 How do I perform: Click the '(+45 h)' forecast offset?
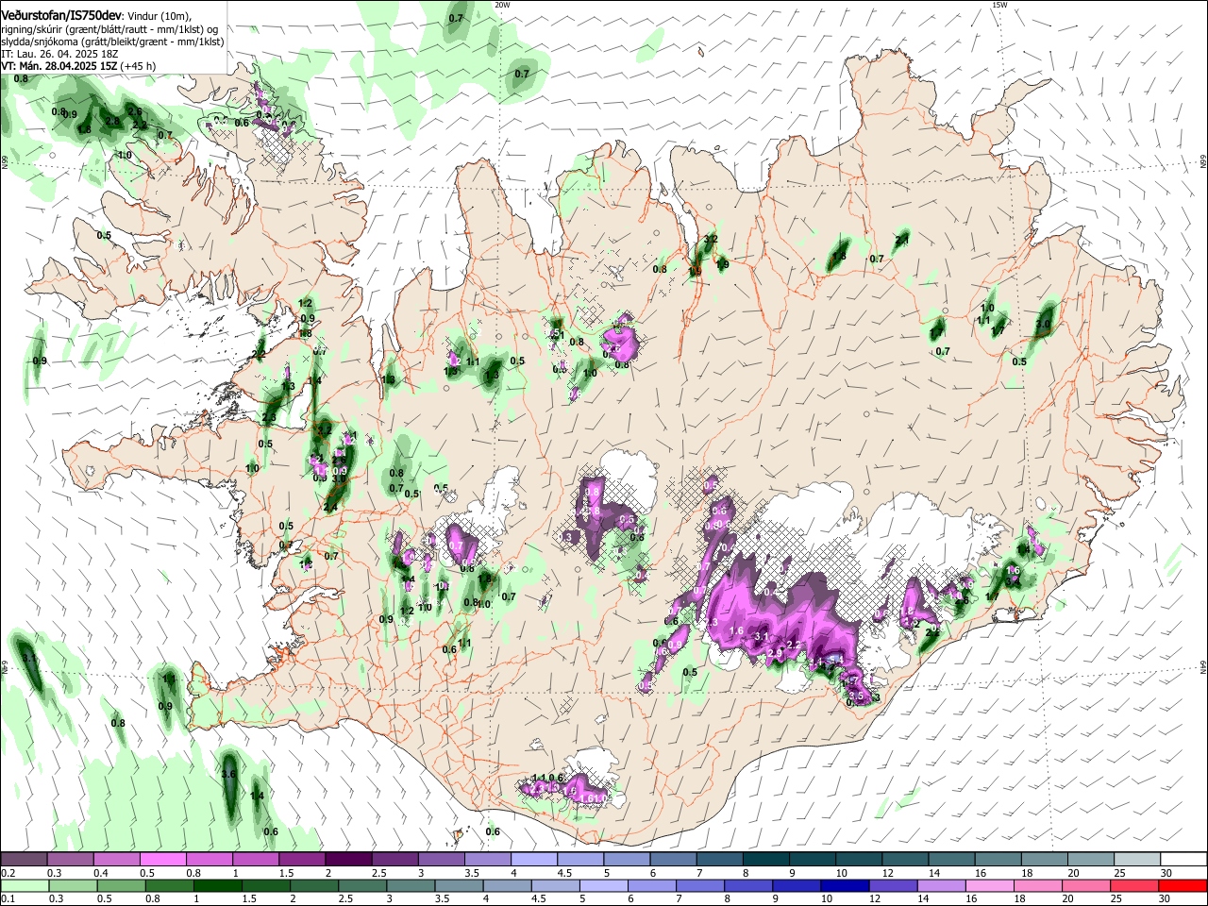pos(138,67)
